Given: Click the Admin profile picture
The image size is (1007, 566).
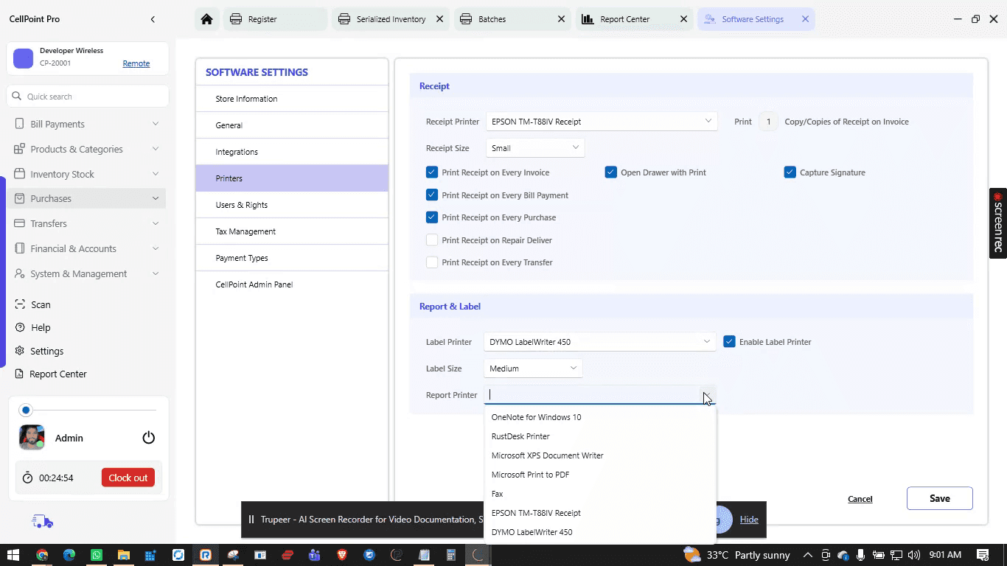Looking at the screenshot, I should (32, 437).
